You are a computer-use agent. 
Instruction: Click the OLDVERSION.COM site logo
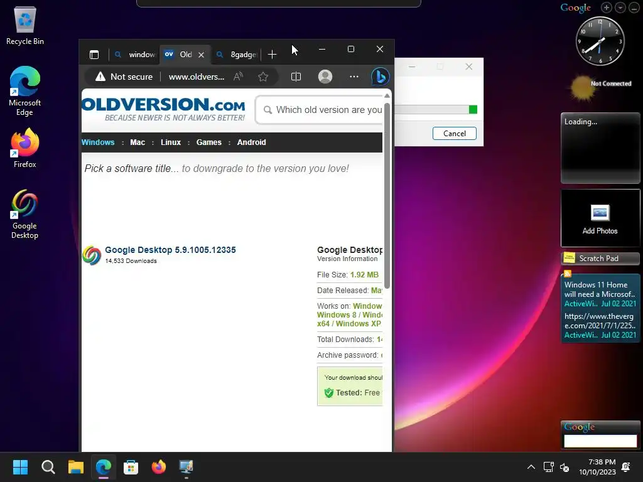pyautogui.click(x=164, y=109)
